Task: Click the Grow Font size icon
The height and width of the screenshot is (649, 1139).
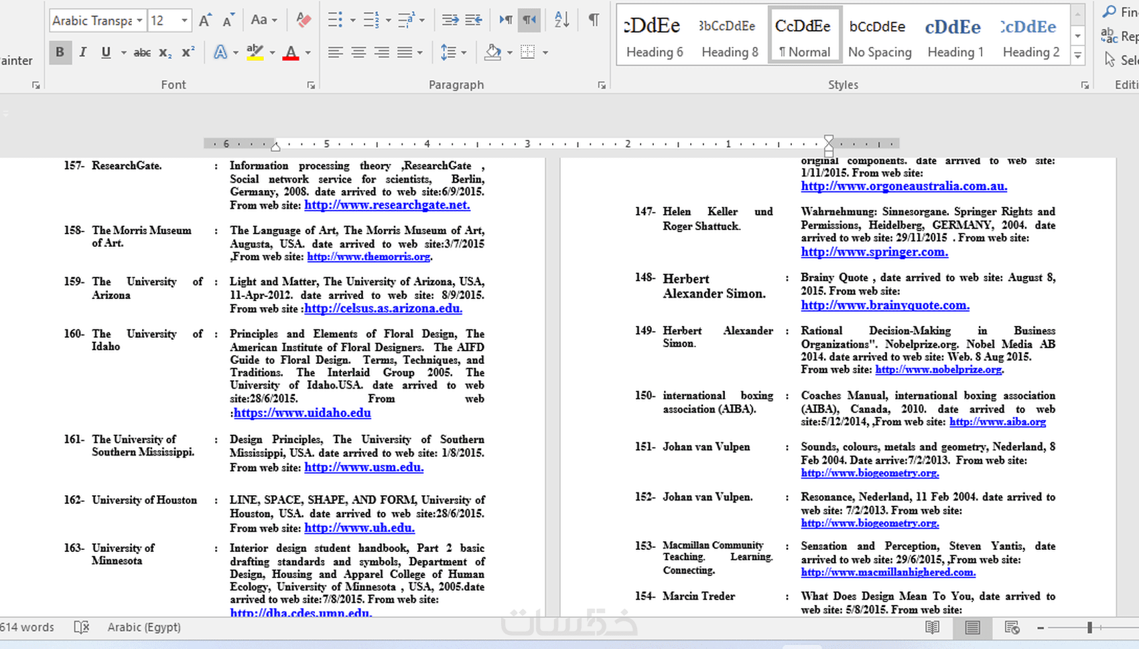Action: coord(205,21)
